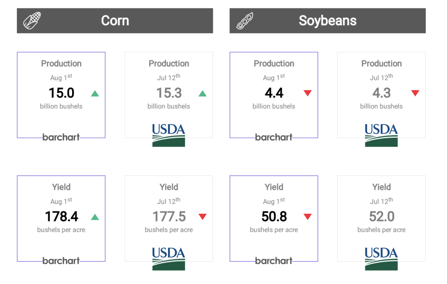Select the soybean yield 52.0 value
This screenshot has height=284, width=447.
381,217
